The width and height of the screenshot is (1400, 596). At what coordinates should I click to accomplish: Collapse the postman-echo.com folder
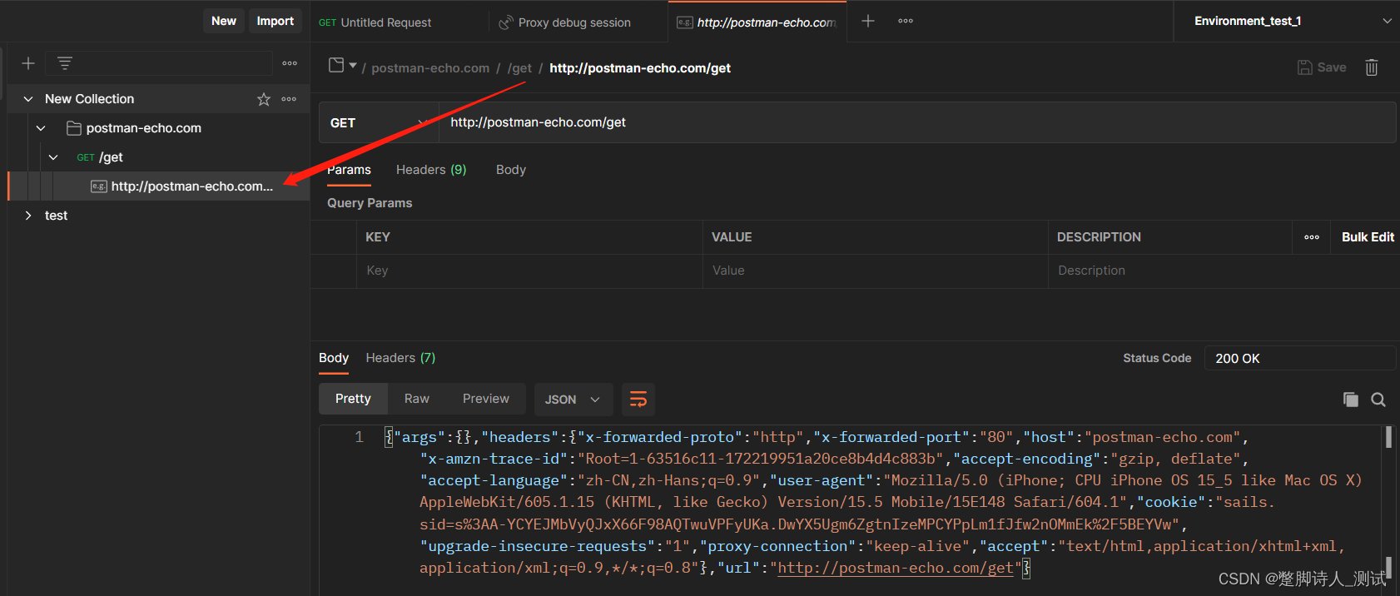pyautogui.click(x=41, y=128)
